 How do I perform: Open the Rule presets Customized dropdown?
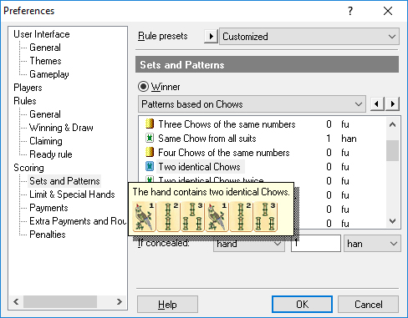(x=309, y=37)
